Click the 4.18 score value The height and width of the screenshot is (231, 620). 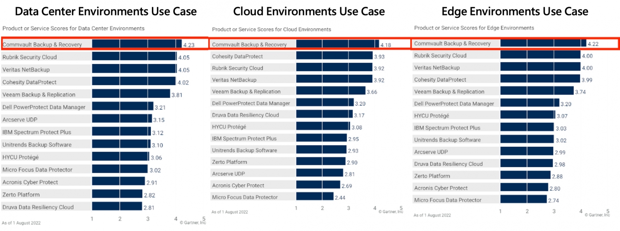tap(386, 45)
